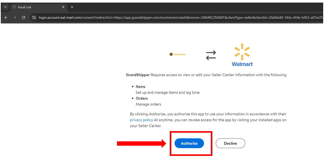This screenshot has width=325, height=159.
Task: Click the back navigation arrow
Action: pyautogui.click(x=6, y=18)
